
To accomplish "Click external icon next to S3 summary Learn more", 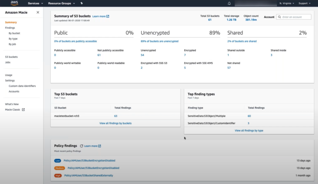I will (108, 16).
